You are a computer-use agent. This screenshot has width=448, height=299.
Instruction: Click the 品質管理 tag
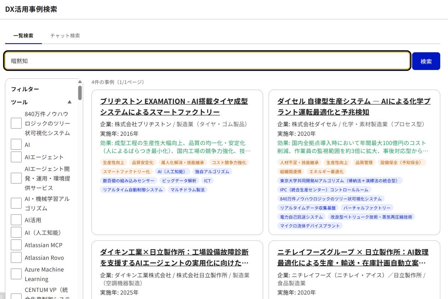[364, 162]
